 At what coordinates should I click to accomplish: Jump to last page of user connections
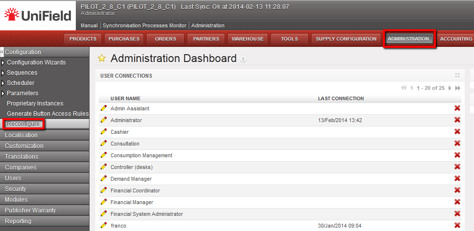pos(458,88)
